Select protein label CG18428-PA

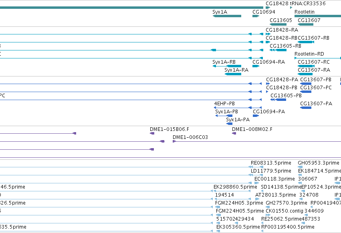[282, 80]
